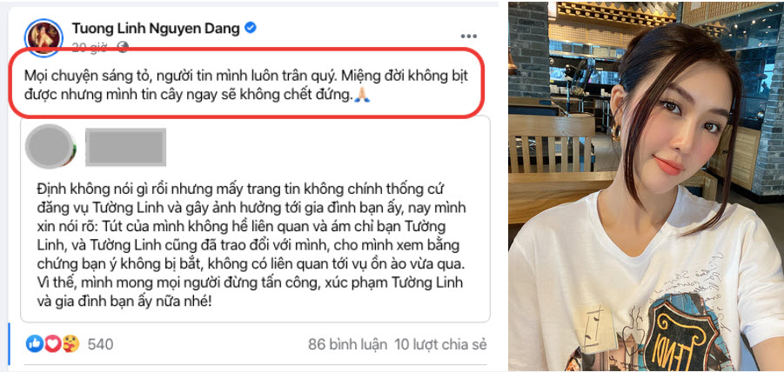Click the caption 'Mọi chuyện sáng tỏ'
The image size is (784, 372).
[x=246, y=85]
